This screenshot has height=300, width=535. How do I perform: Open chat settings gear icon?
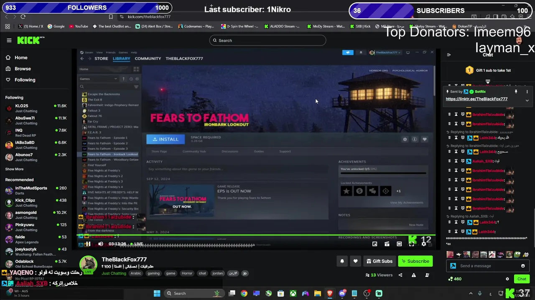pyautogui.click(x=507, y=279)
